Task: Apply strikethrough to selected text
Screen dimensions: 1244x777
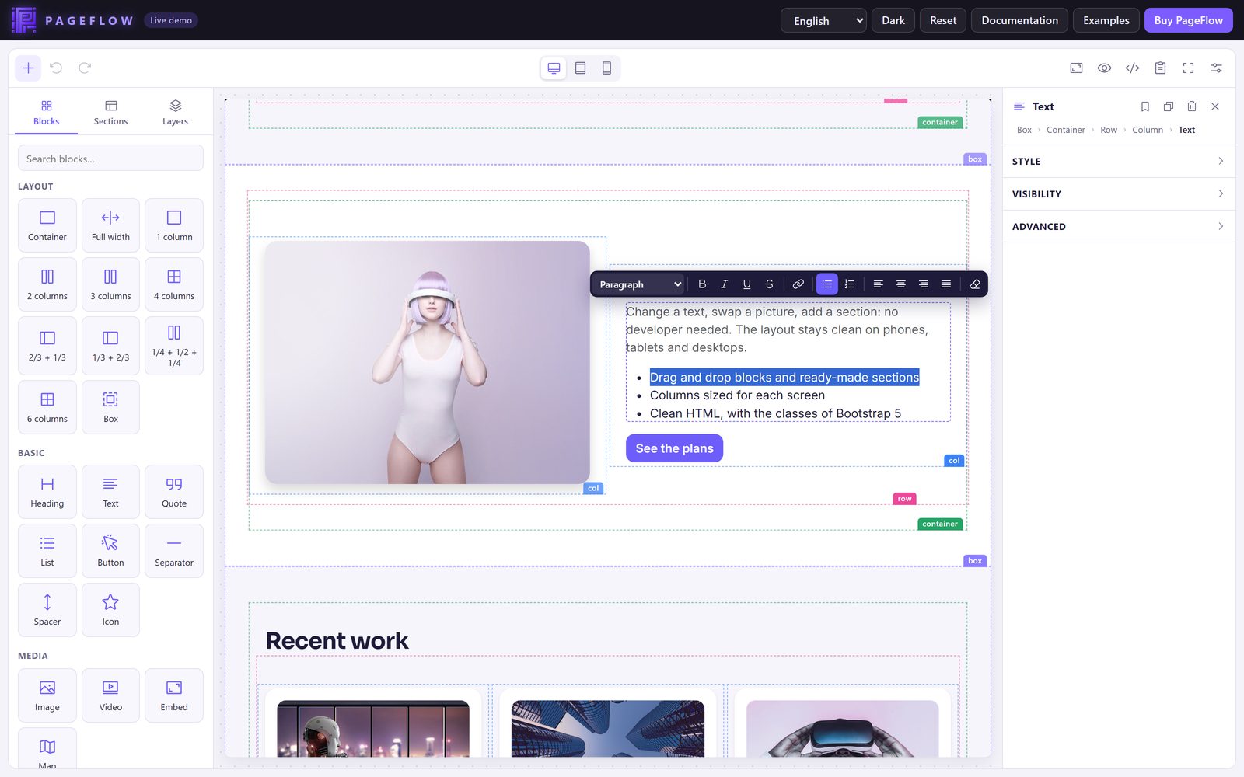Action: (x=770, y=284)
